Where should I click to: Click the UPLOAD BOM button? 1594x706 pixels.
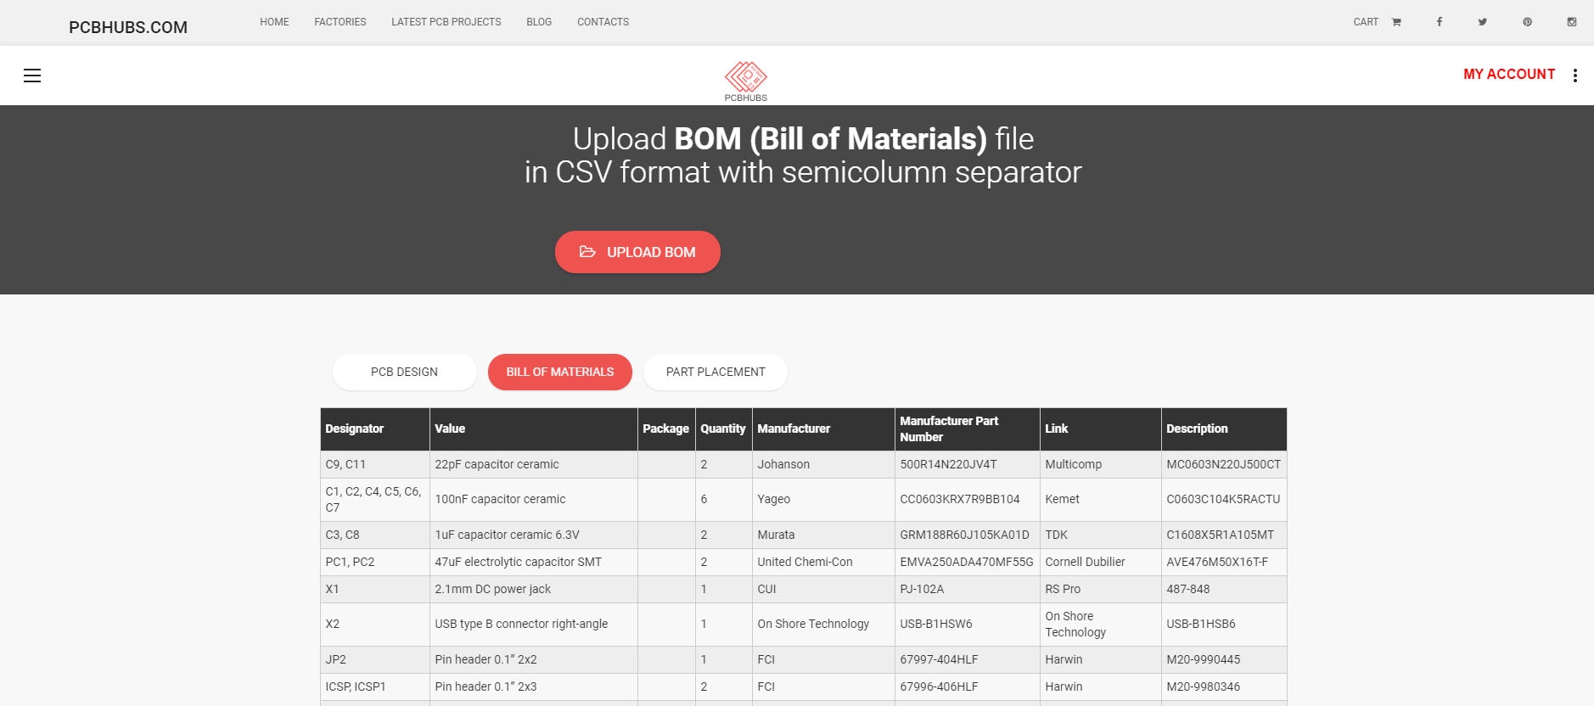[637, 252]
